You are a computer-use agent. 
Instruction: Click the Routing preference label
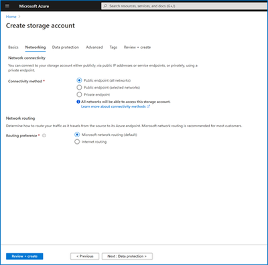pyautogui.click(x=21, y=136)
